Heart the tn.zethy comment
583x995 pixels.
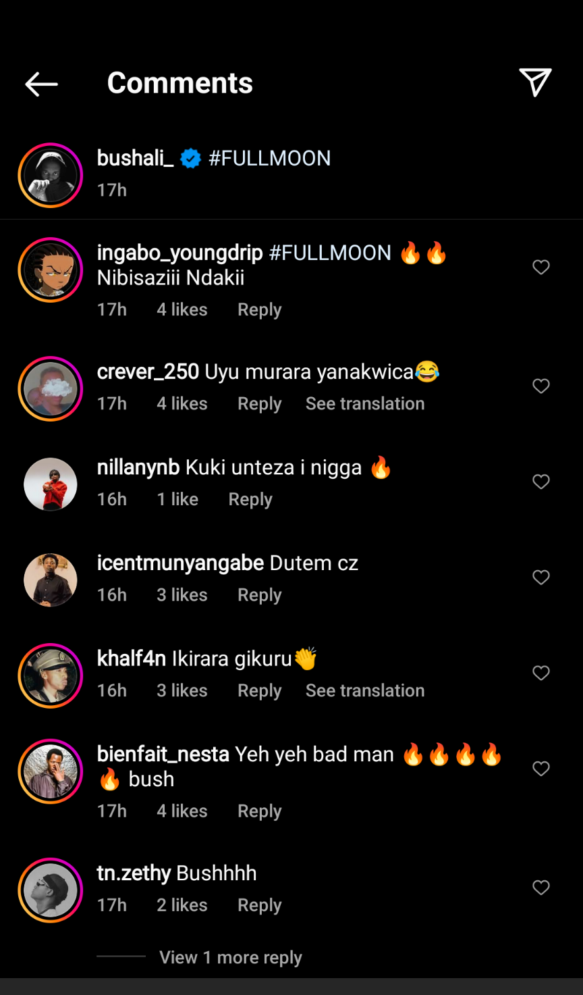click(x=541, y=888)
